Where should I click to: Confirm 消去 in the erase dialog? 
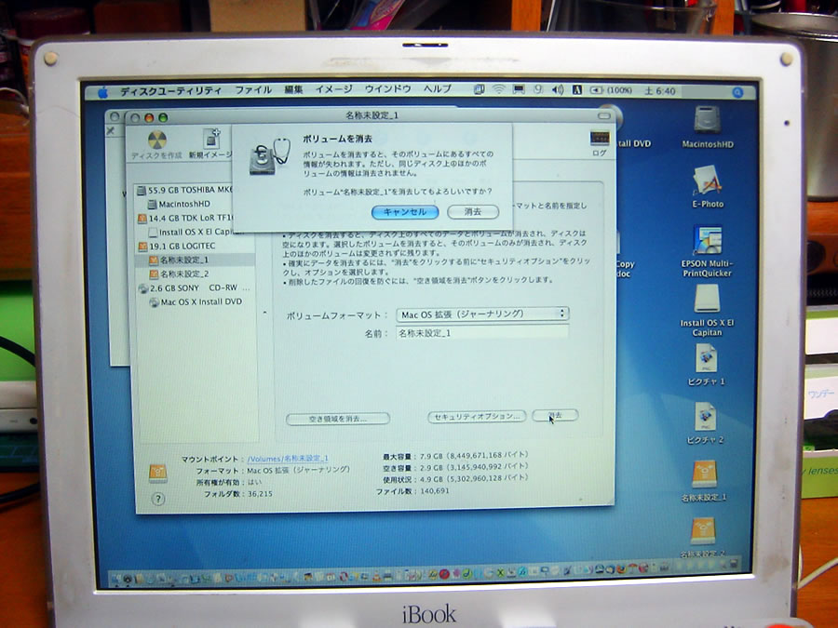(473, 212)
